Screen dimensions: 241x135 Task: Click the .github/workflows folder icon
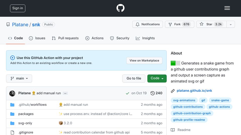(x=12, y=105)
